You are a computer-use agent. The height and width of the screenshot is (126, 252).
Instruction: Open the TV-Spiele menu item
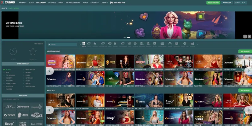[x=52, y=3]
